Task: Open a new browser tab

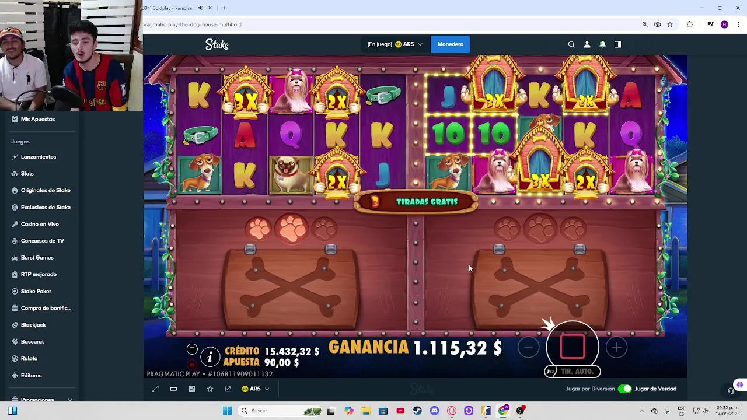Action: pos(224,8)
